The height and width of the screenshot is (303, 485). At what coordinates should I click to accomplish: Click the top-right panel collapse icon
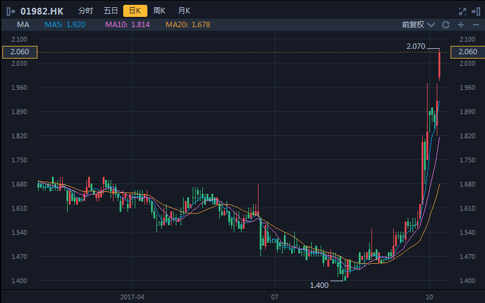[x=475, y=11]
